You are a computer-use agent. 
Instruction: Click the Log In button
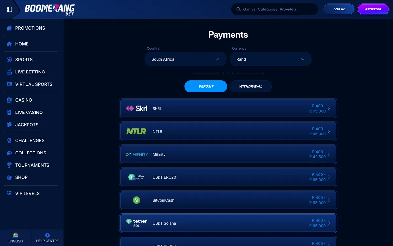click(339, 9)
